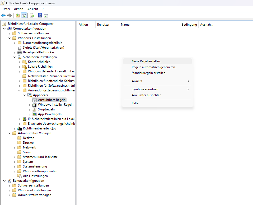Open the Aktion menu in menu bar
The height and width of the screenshot is (205, 253).
[x=18, y=9]
